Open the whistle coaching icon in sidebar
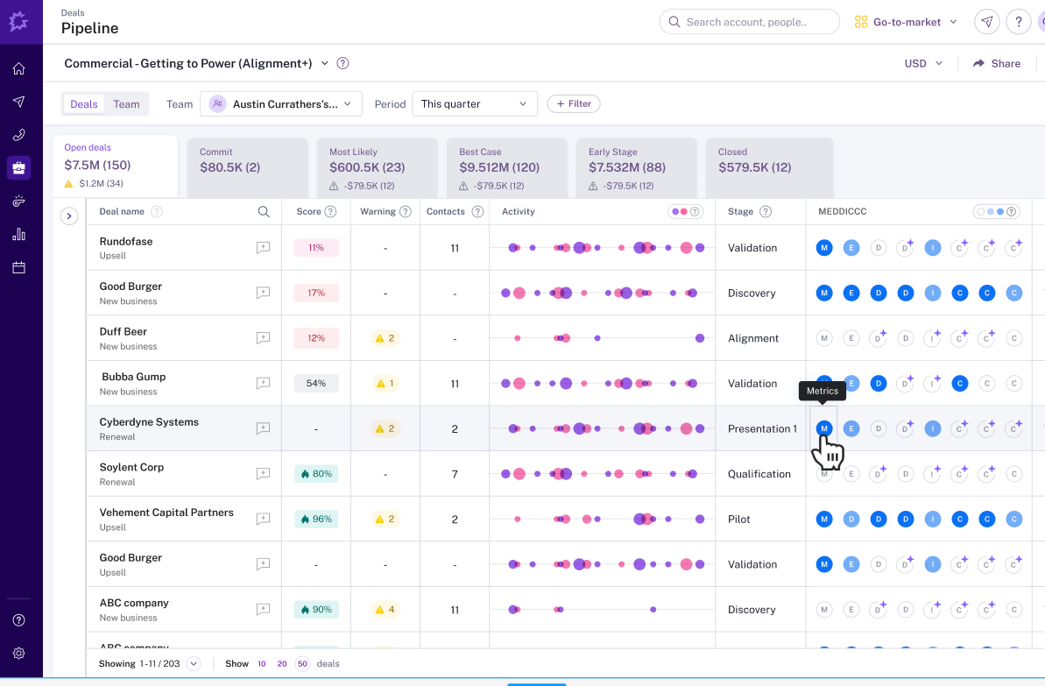Screen dimensions: 1045x686 click(x=19, y=201)
